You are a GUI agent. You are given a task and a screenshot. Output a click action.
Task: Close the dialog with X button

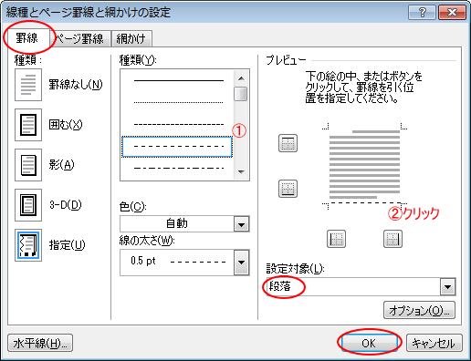point(452,13)
